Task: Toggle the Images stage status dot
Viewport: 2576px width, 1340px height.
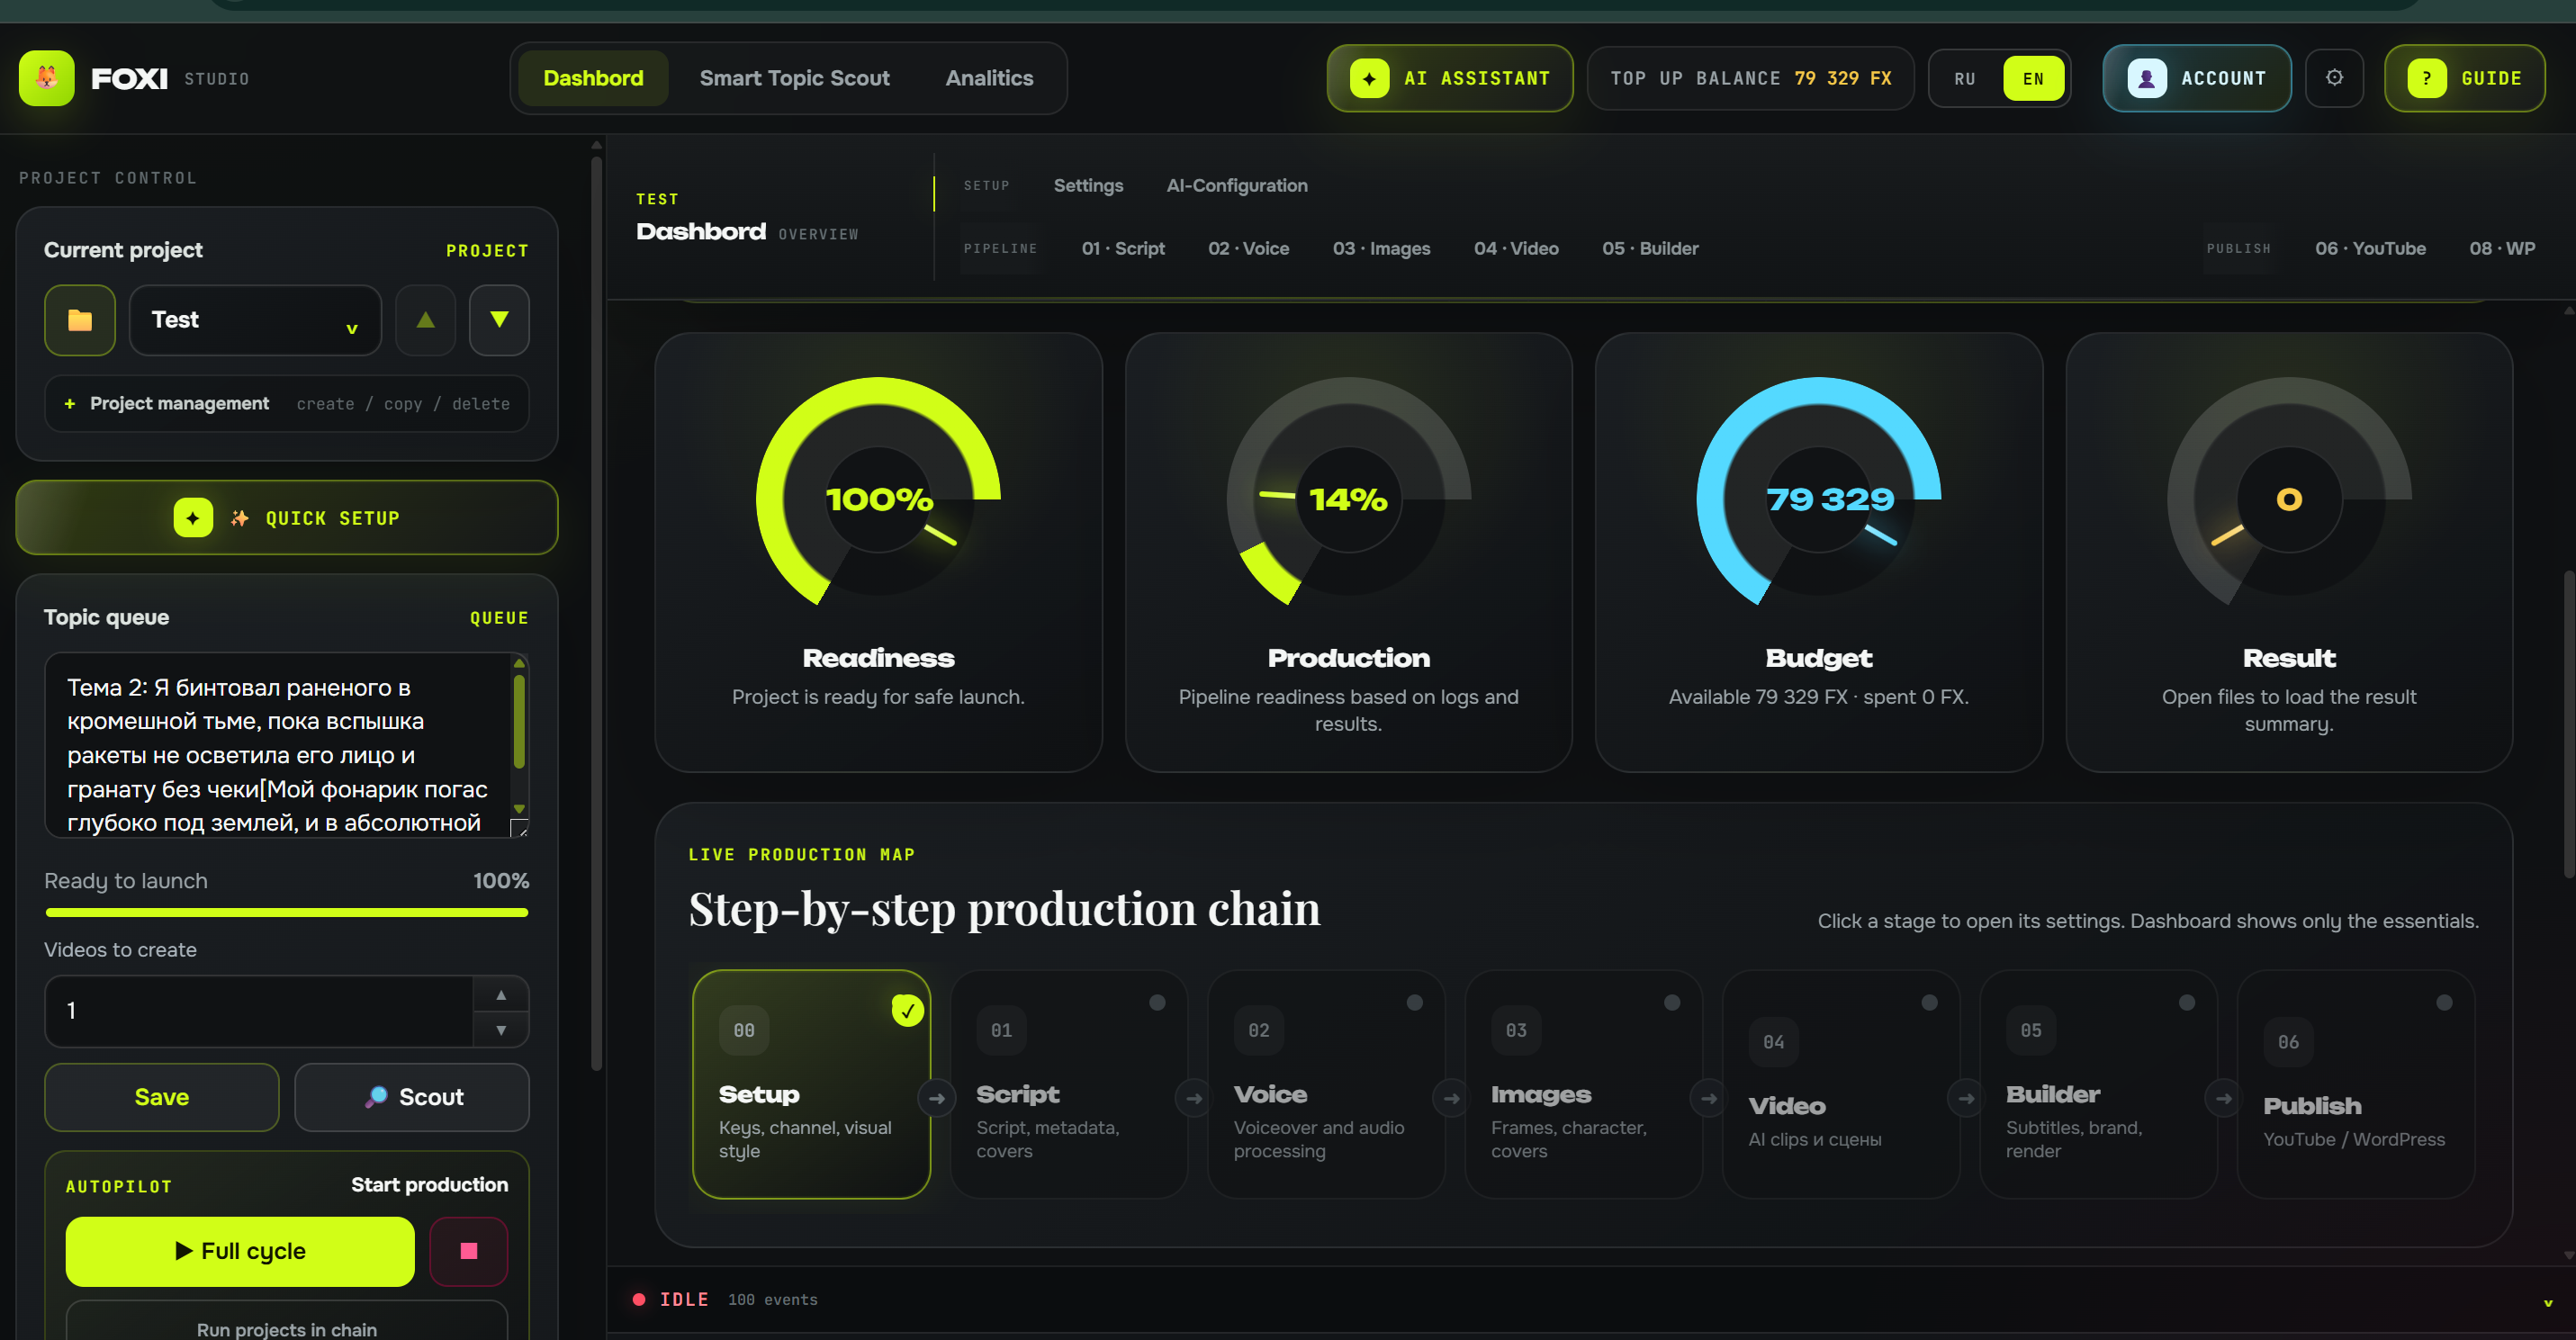Action: tap(1672, 1002)
